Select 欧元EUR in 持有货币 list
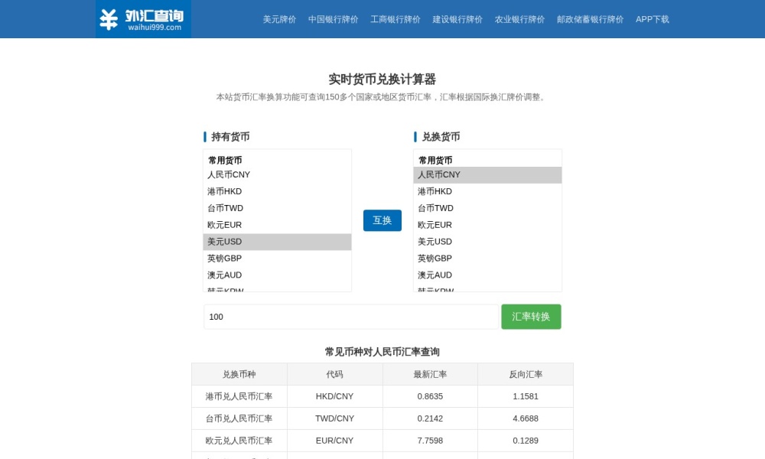 (277, 225)
